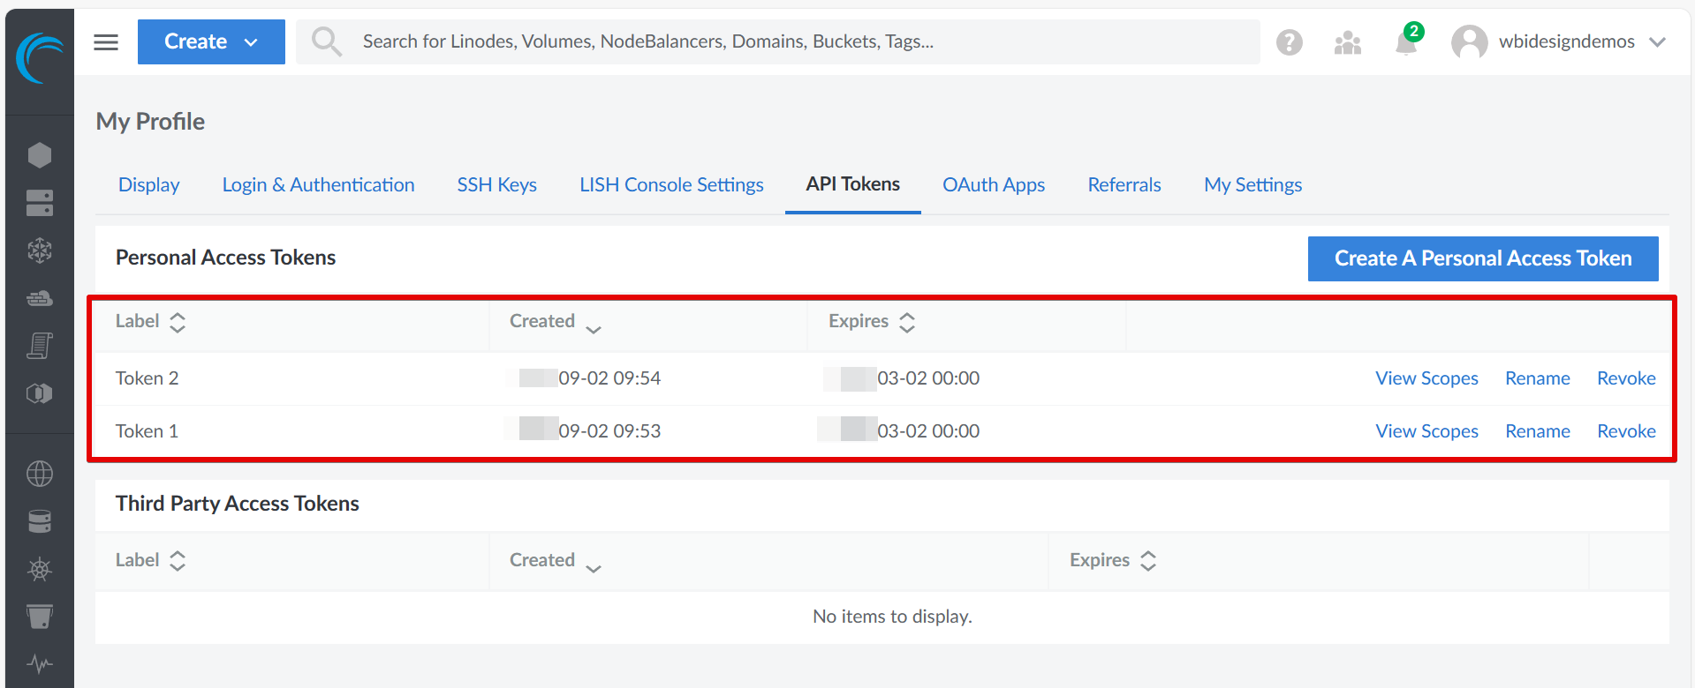Open Volumes from the sidebar
This screenshot has height=688, width=1695.
pyautogui.click(x=40, y=203)
